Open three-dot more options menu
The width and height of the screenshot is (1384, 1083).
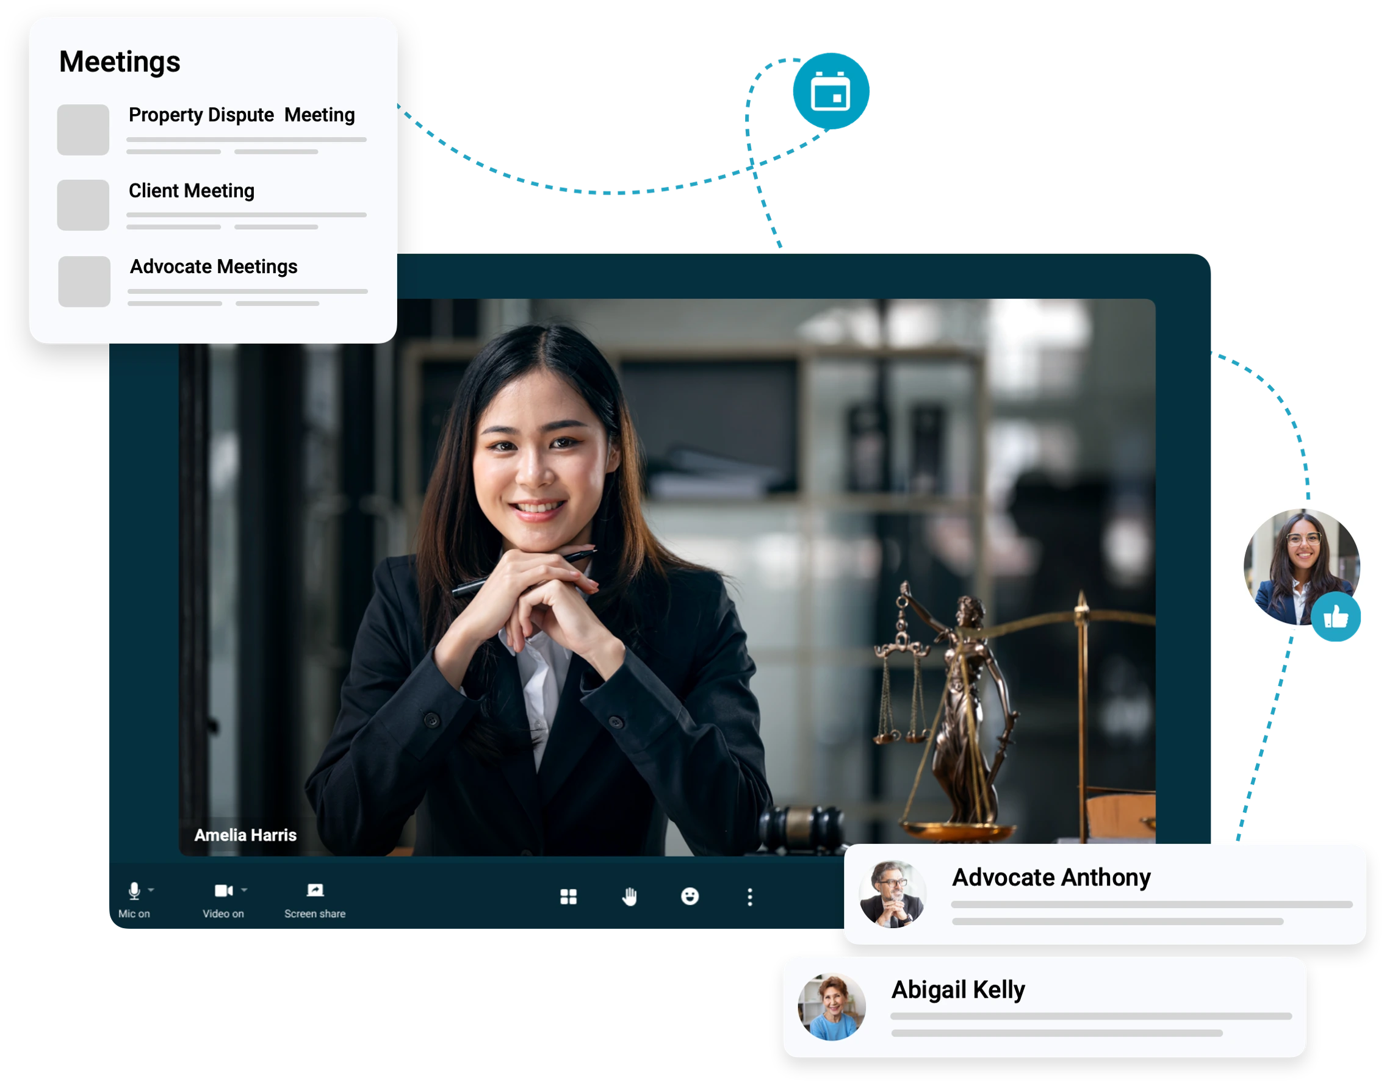pyautogui.click(x=750, y=896)
